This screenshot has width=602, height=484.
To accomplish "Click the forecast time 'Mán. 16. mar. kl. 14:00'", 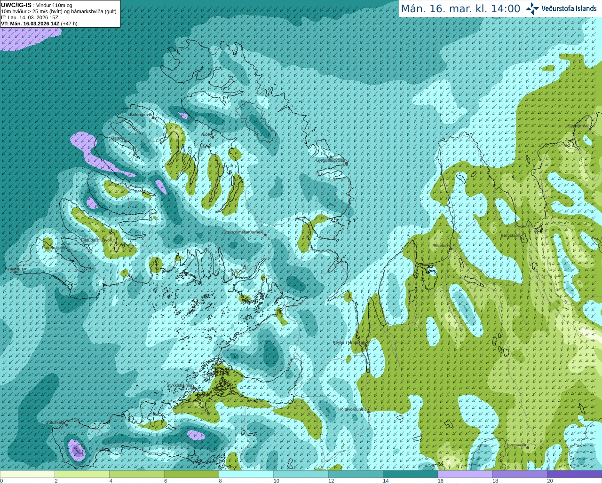I will click(x=460, y=8).
